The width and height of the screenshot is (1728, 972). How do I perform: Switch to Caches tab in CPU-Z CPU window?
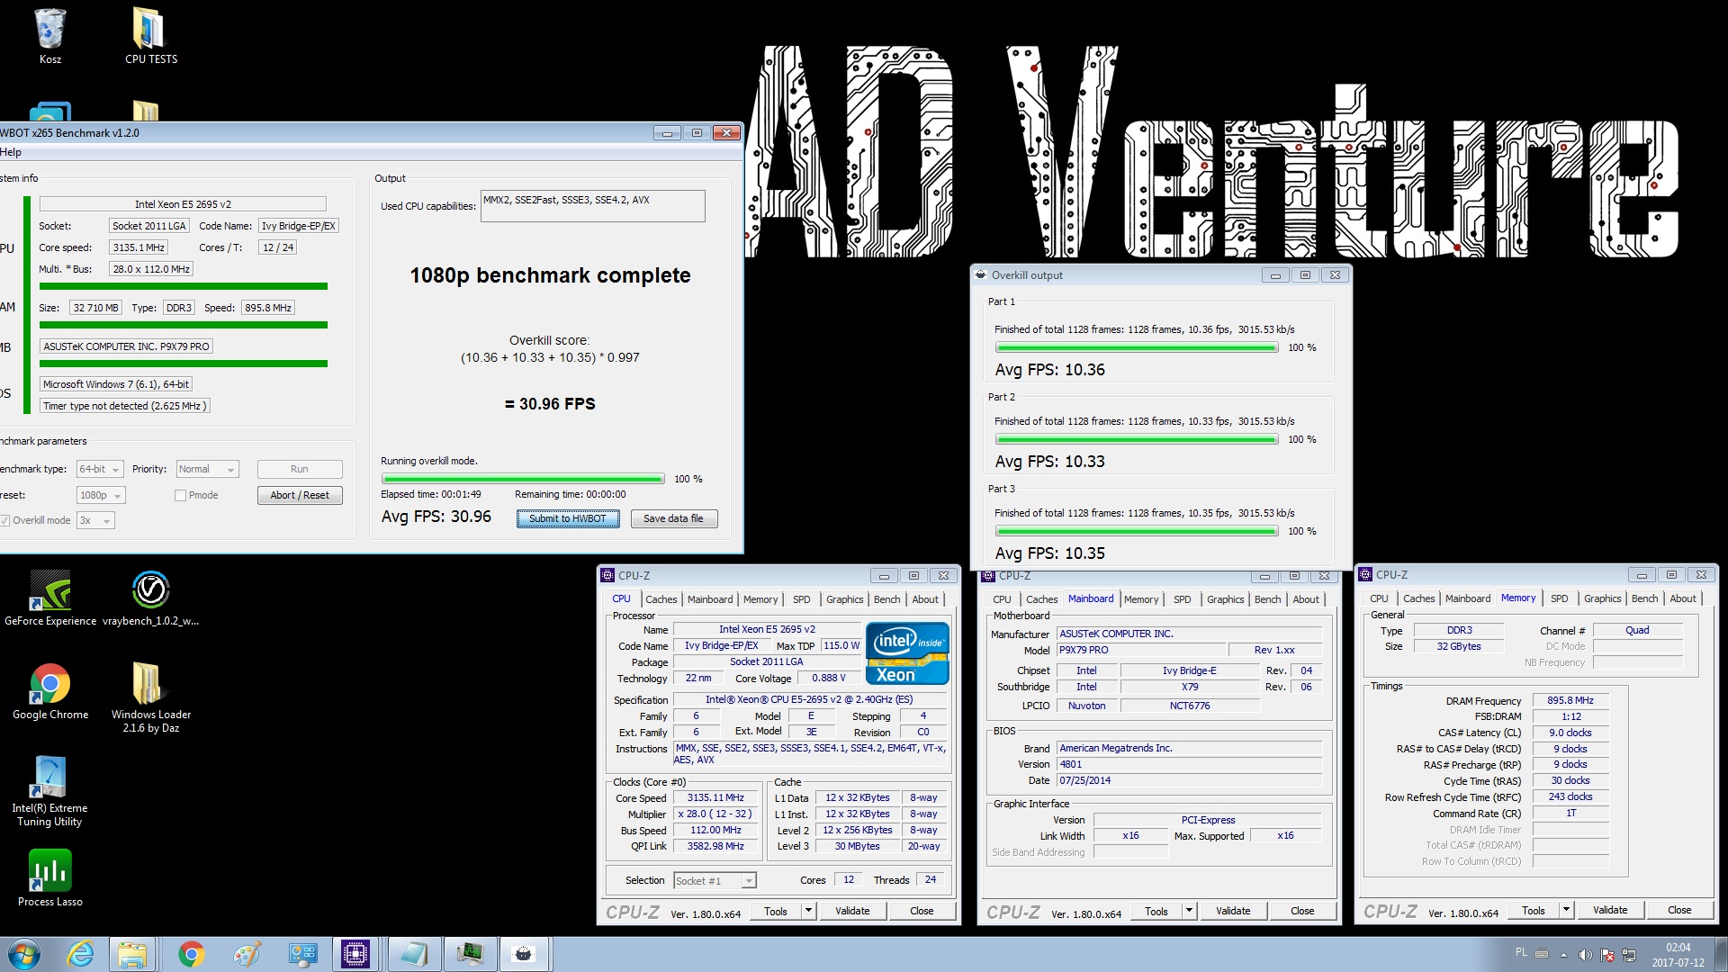point(661,599)
